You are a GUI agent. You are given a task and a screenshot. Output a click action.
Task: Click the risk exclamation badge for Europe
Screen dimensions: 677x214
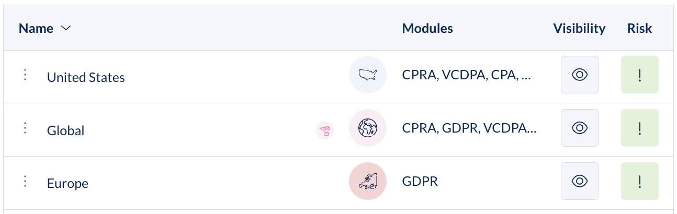639,181
